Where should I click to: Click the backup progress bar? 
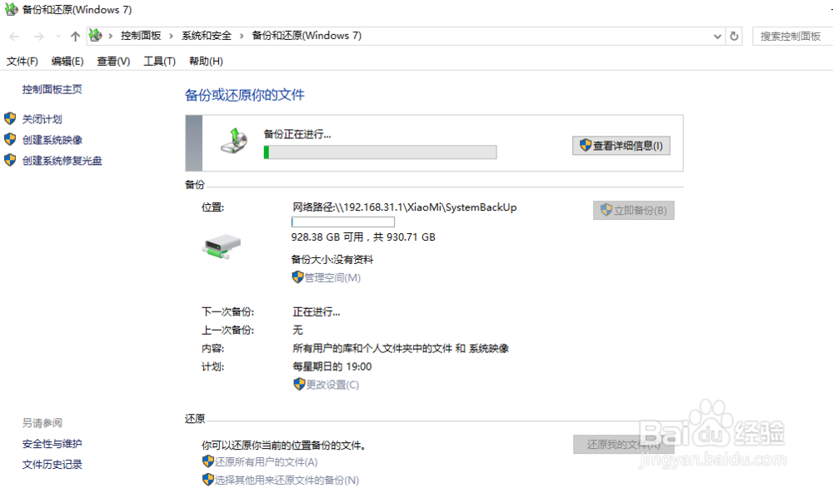coord(381,152)
